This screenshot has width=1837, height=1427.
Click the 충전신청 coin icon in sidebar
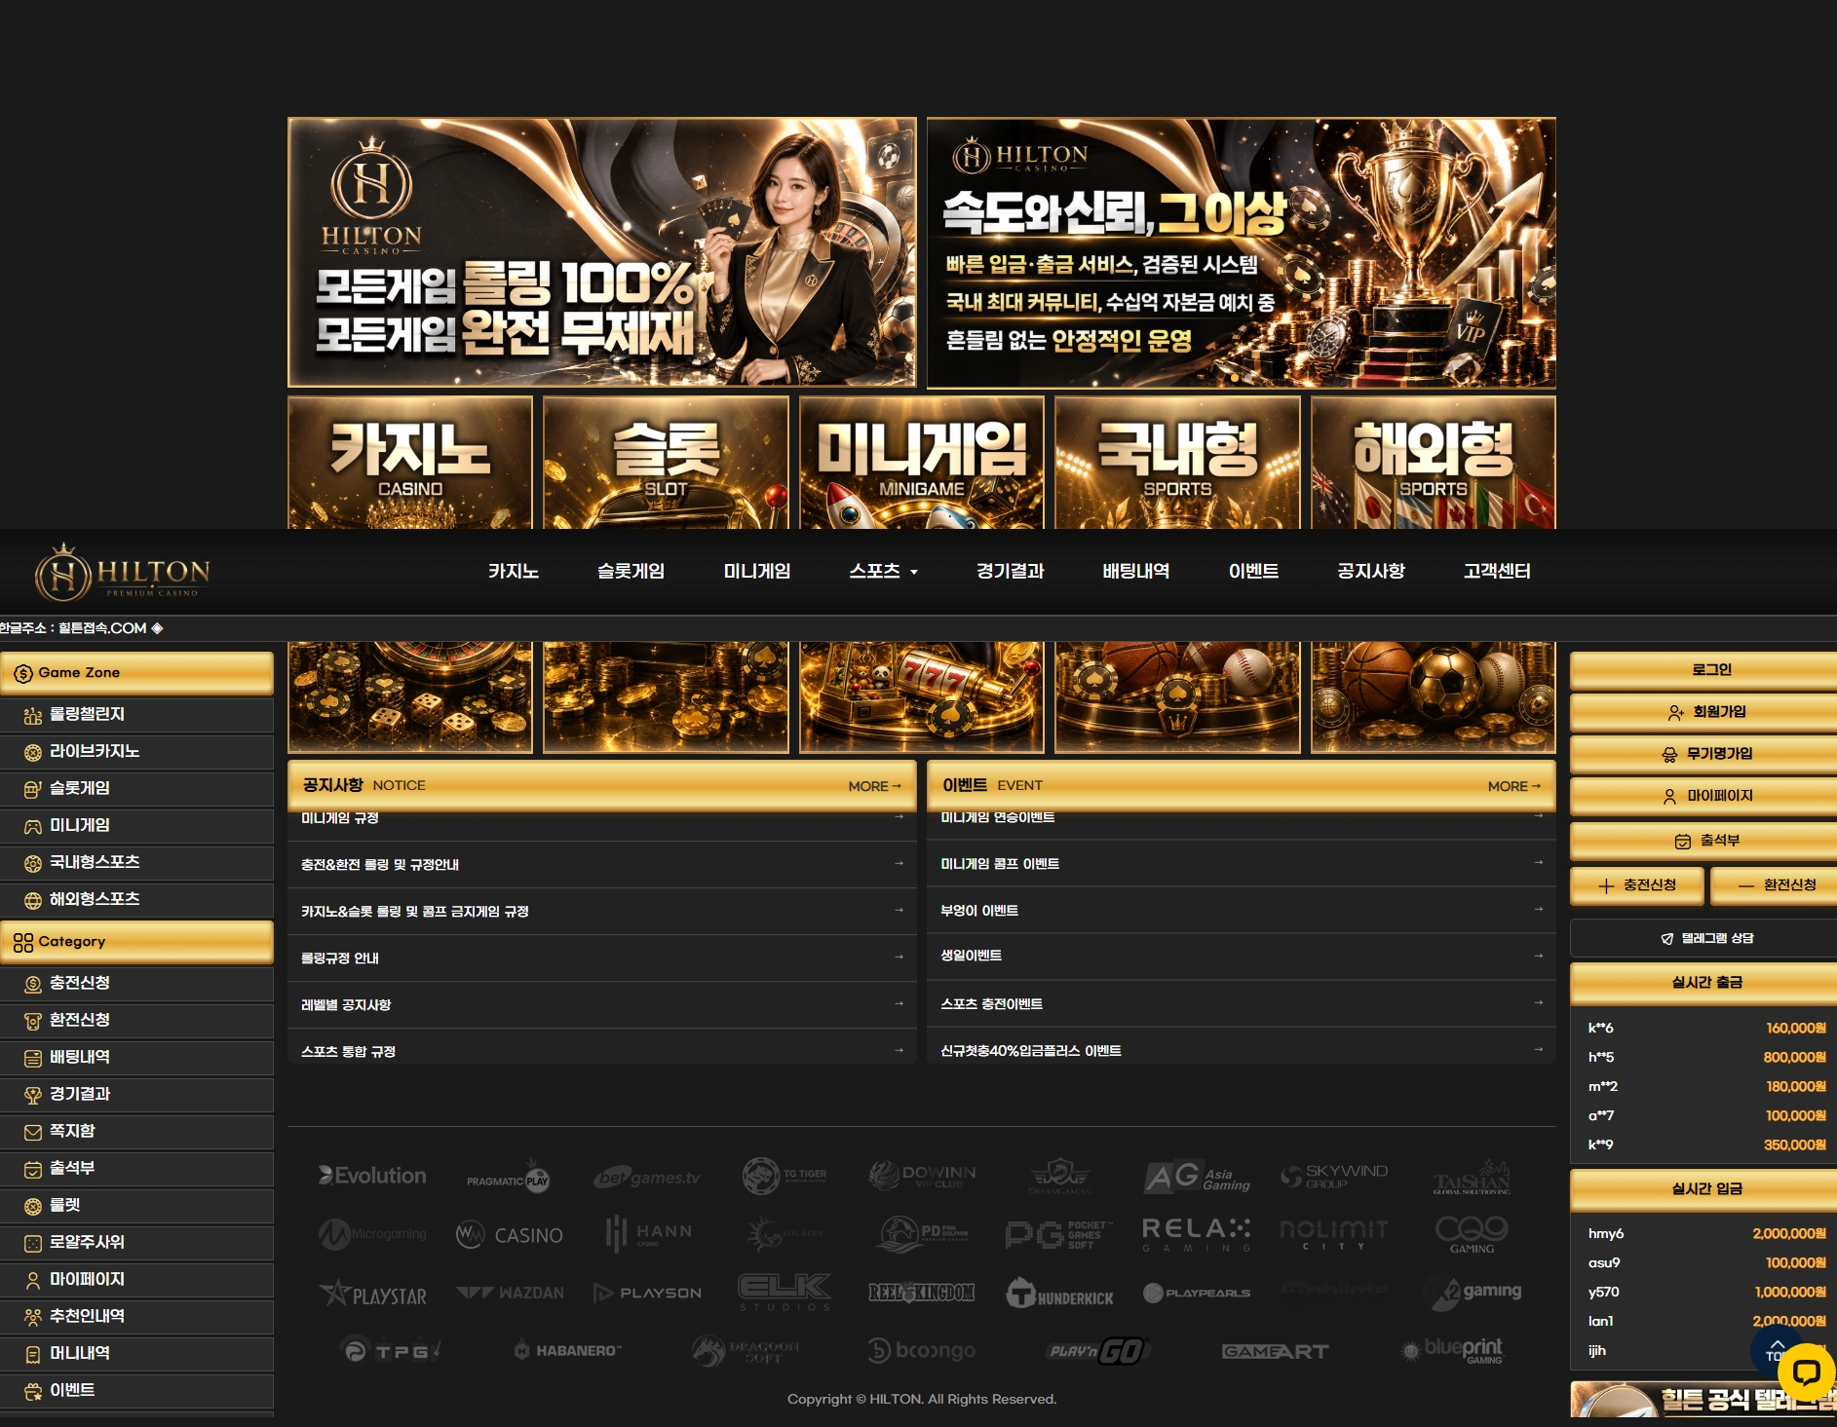click(33, 985)
